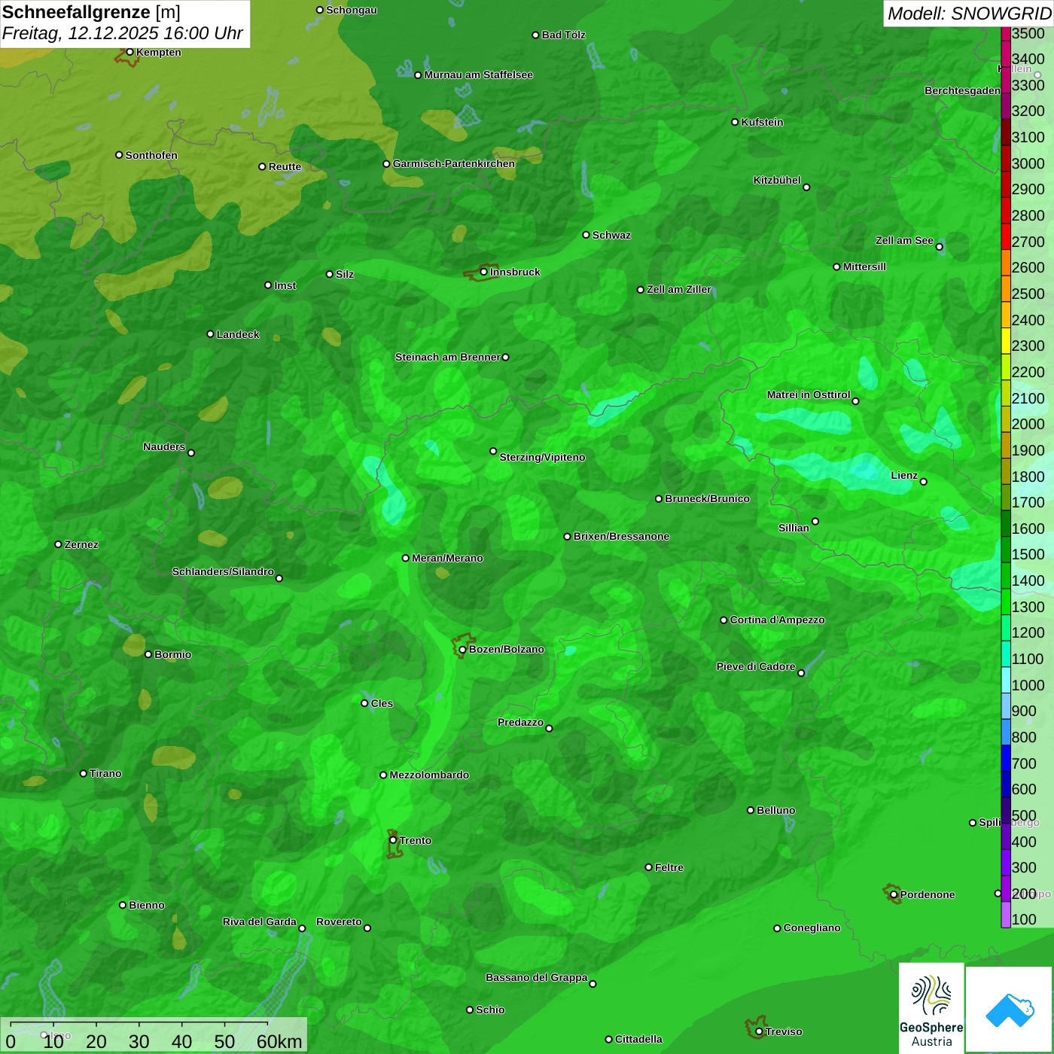Click the Schio label
This screenshot has width=1054, height=1054.
[490, 1010]
